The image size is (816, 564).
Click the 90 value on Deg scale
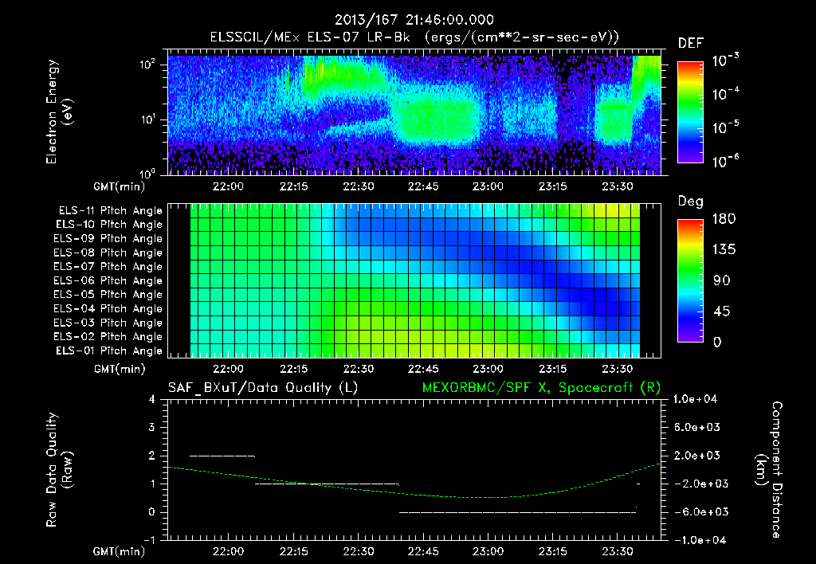click(x=721, y=281)
